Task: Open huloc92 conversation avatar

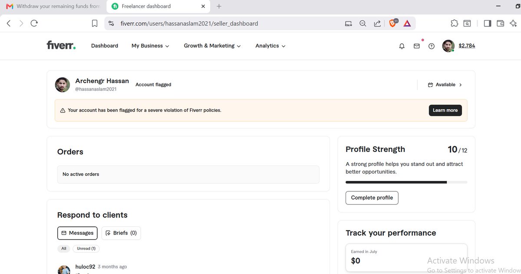Action: 64,270
